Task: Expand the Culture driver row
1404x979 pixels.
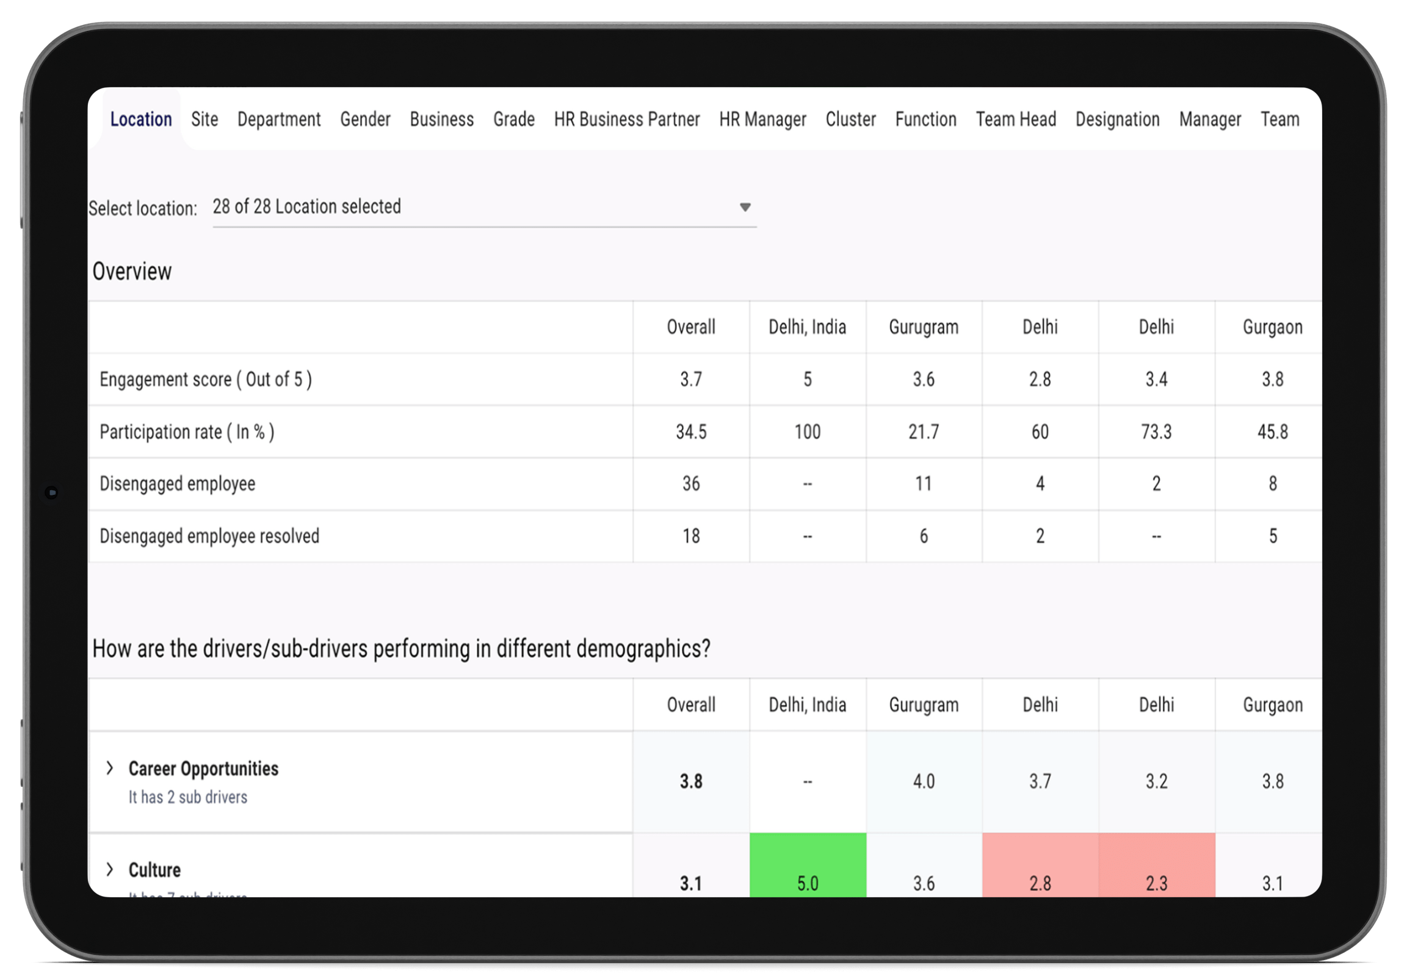Action: coord(110,869)
